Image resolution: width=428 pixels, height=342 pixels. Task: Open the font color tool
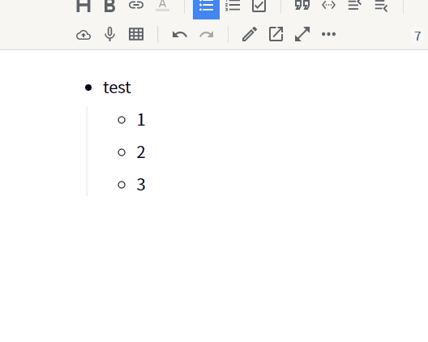(162, 6)
